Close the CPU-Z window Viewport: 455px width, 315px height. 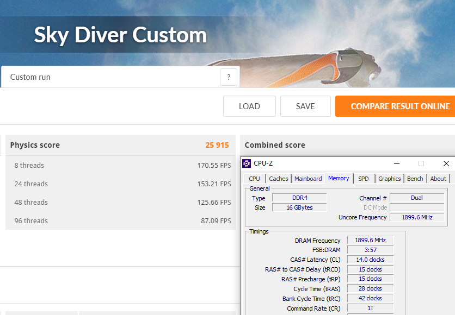pos(446,163)
